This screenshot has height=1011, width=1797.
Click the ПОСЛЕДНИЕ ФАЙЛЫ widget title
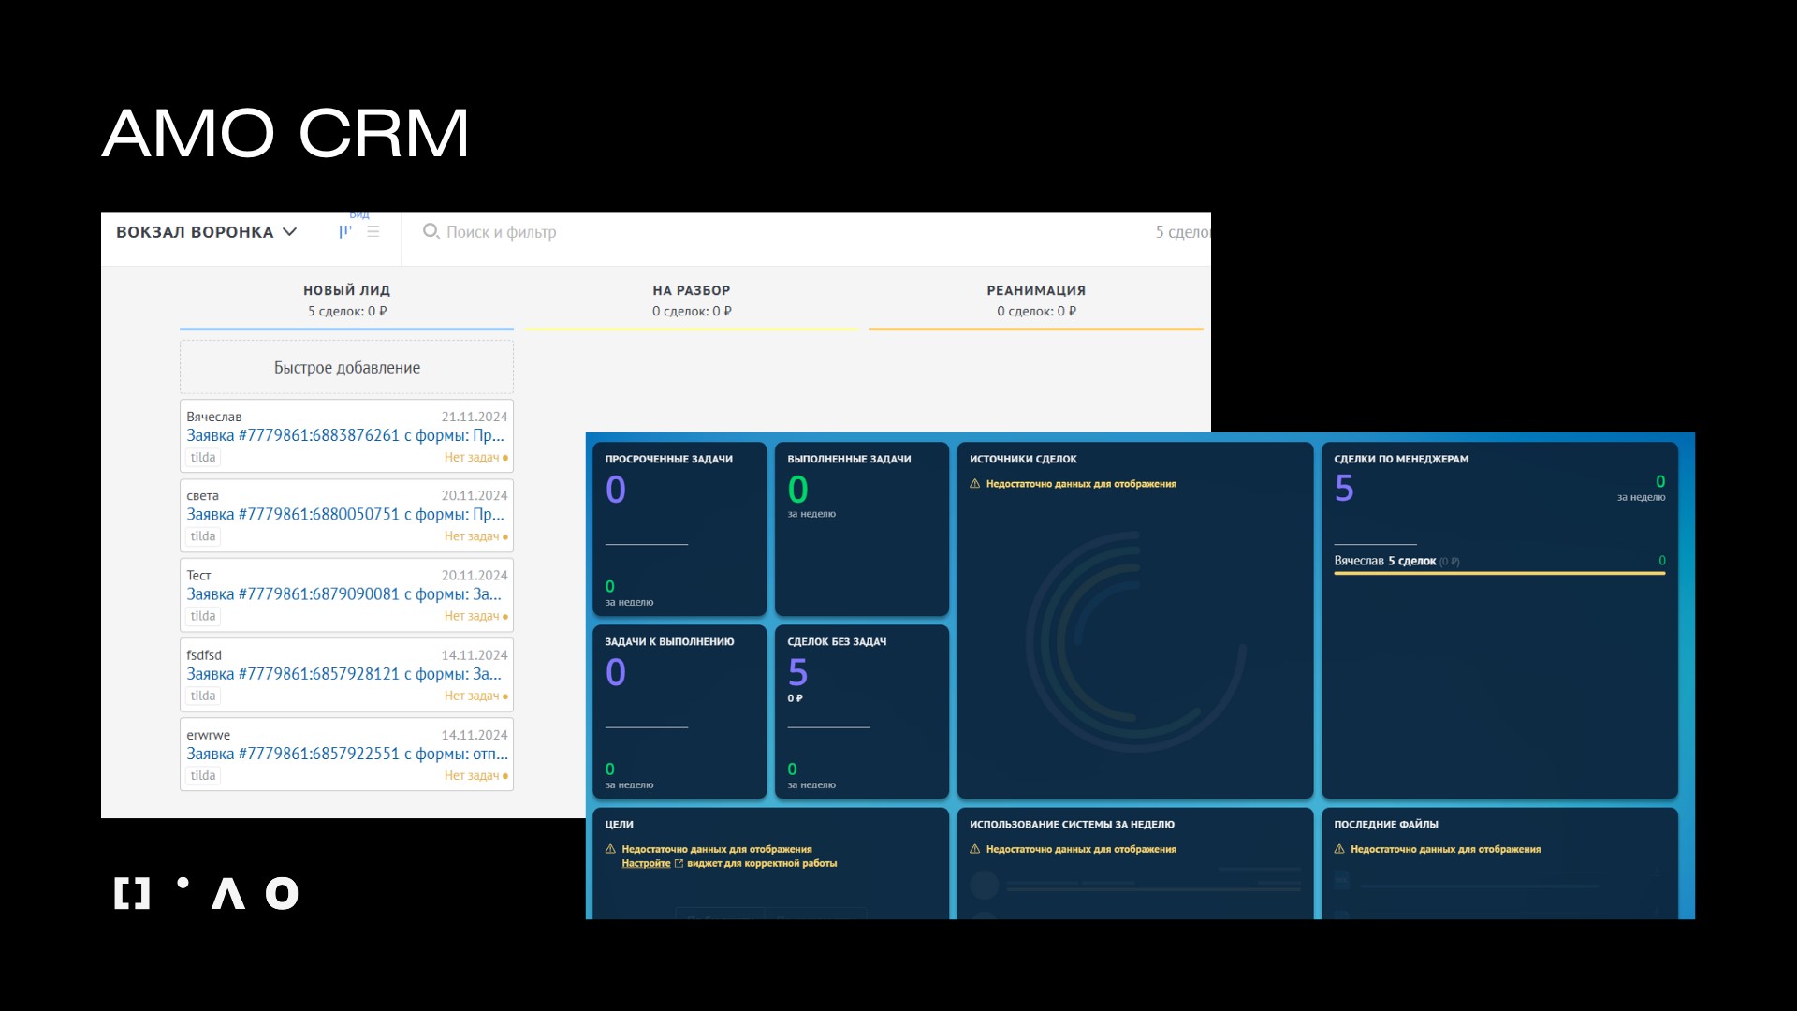click(x=1385, y=825)
